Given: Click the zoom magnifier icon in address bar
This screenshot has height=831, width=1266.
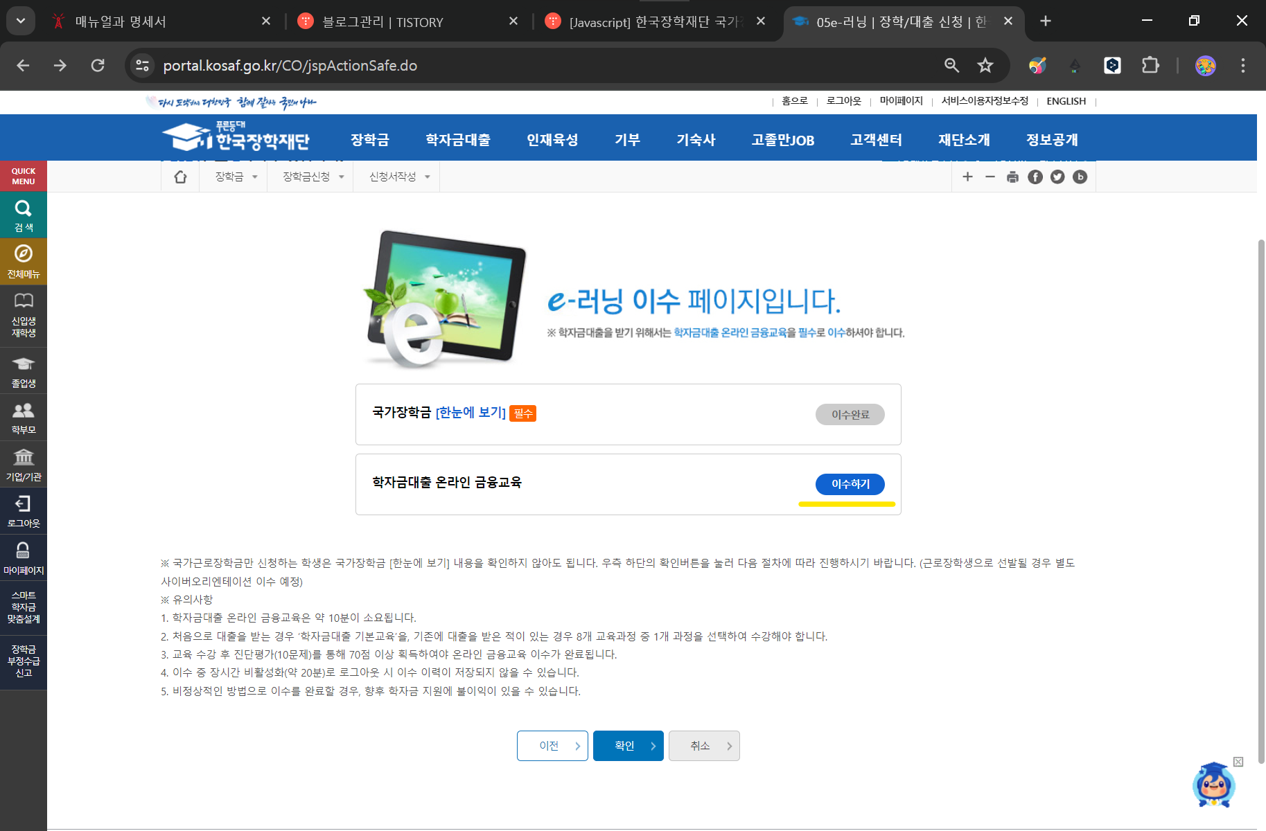Looking at the screenshot, I should (x=951, y=65).
